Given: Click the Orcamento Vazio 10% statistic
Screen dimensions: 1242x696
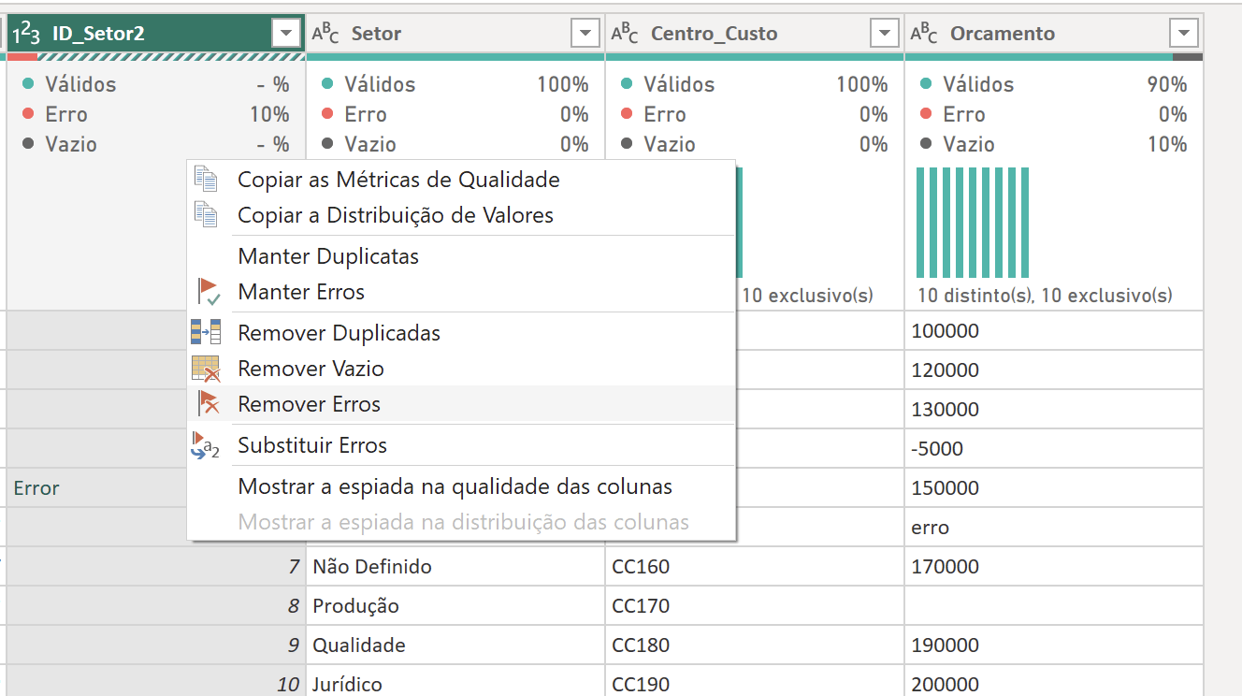Looking at the screenshot, I should coord(1056,144).
